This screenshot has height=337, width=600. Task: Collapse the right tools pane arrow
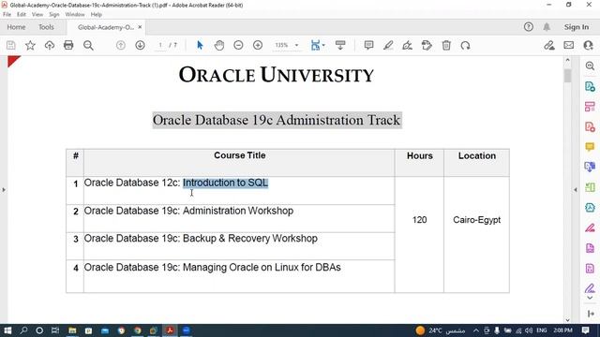tap(575, 189)
